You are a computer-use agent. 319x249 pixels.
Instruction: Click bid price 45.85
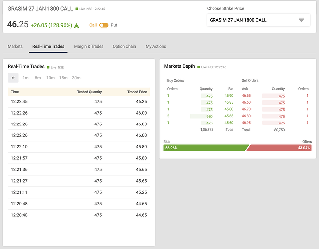point(229,102)
